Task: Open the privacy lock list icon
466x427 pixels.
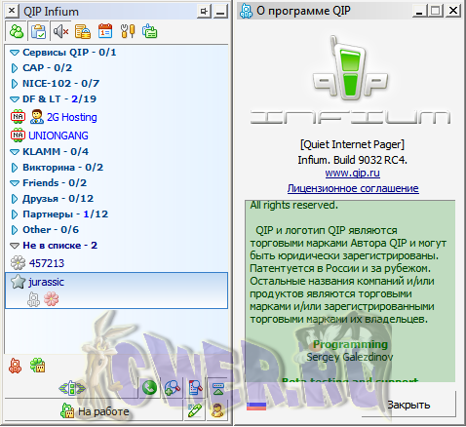Action: click(83, 31)
